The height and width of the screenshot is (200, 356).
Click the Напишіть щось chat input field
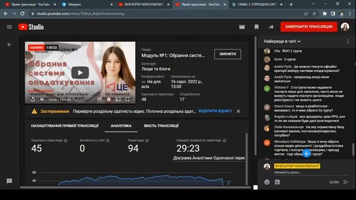click(x=311, y=172)
